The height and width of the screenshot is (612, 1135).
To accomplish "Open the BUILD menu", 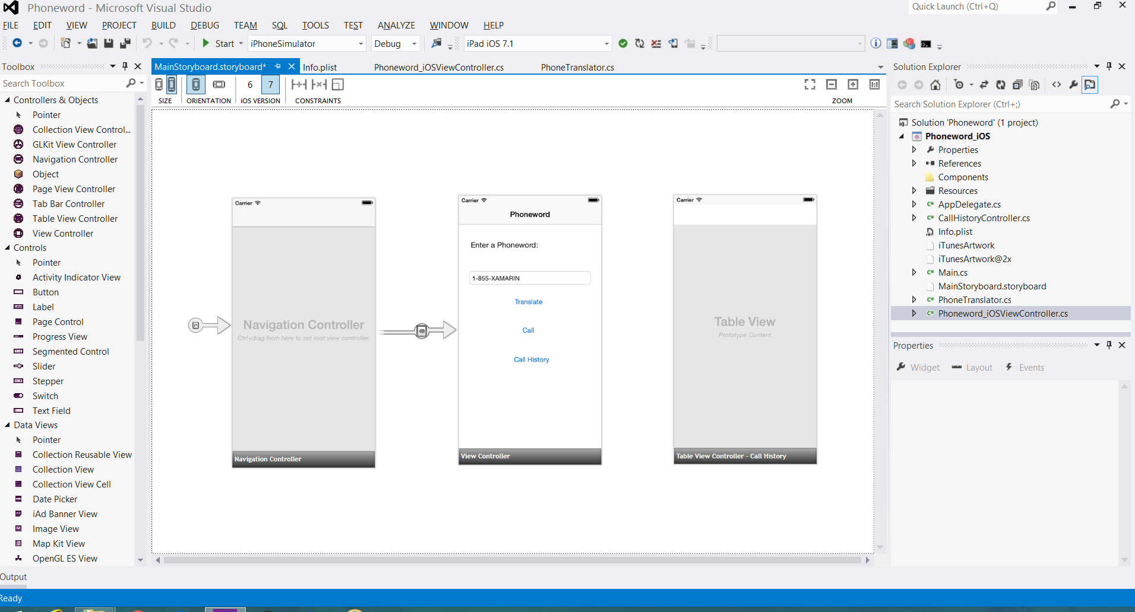I will click(x=163, y=26).
